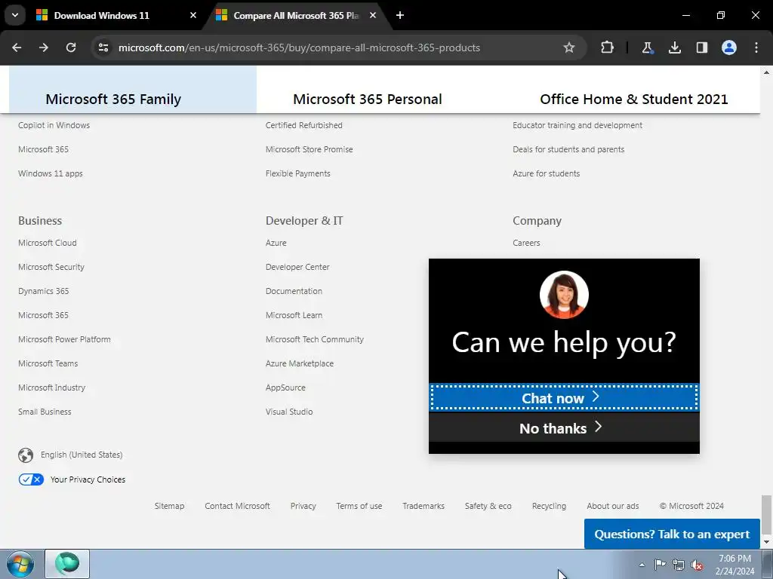Close the Download Windows 11 tab

193,15
